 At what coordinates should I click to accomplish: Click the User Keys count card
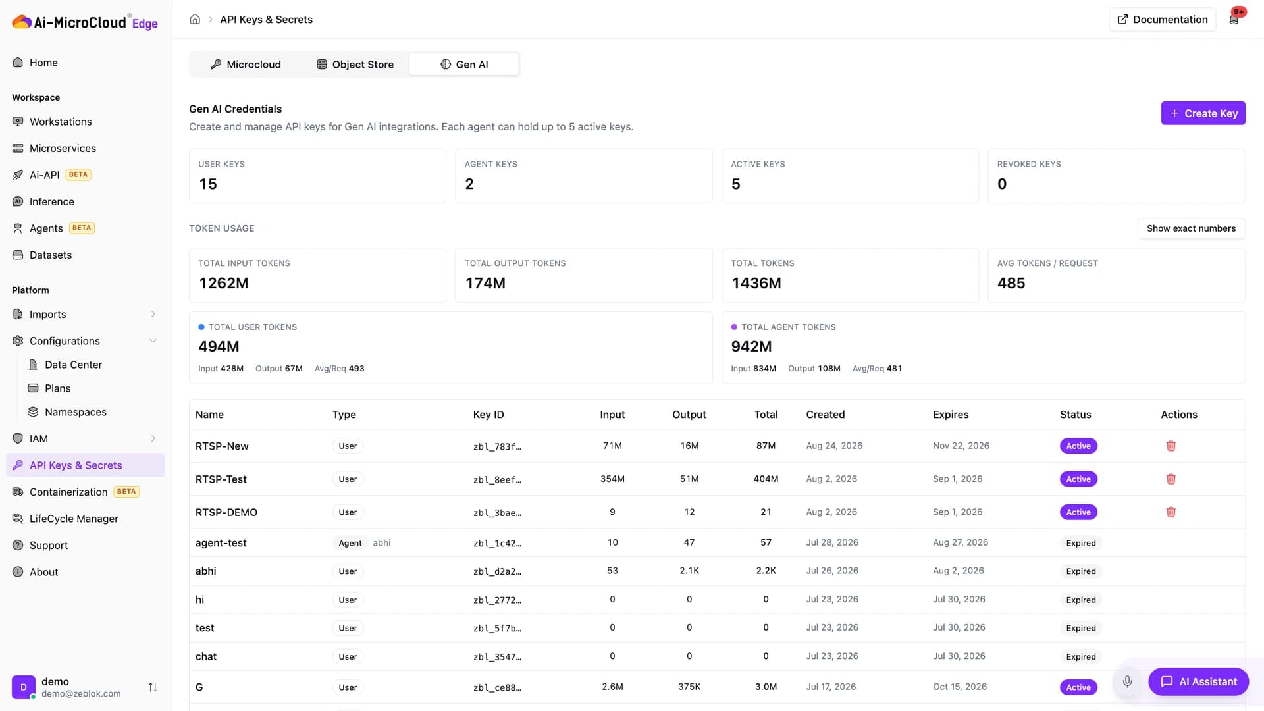click(x=317, y=176)
